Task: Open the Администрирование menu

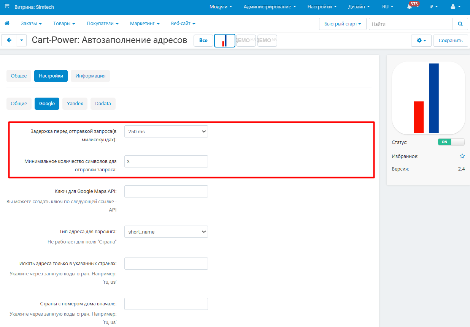Action: coord(270,7)
